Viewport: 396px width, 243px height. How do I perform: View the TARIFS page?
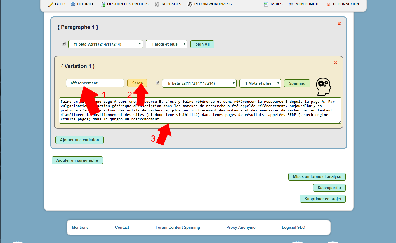point(276,4)
